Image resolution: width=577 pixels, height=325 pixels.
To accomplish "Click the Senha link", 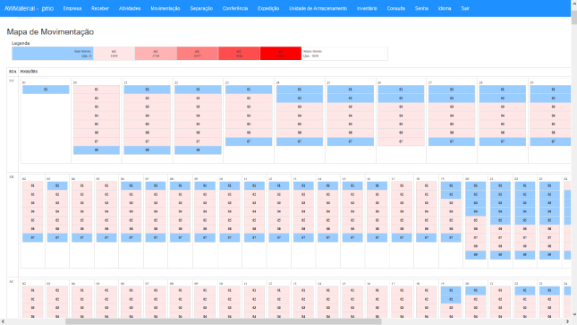I will [x=421, y=8].
